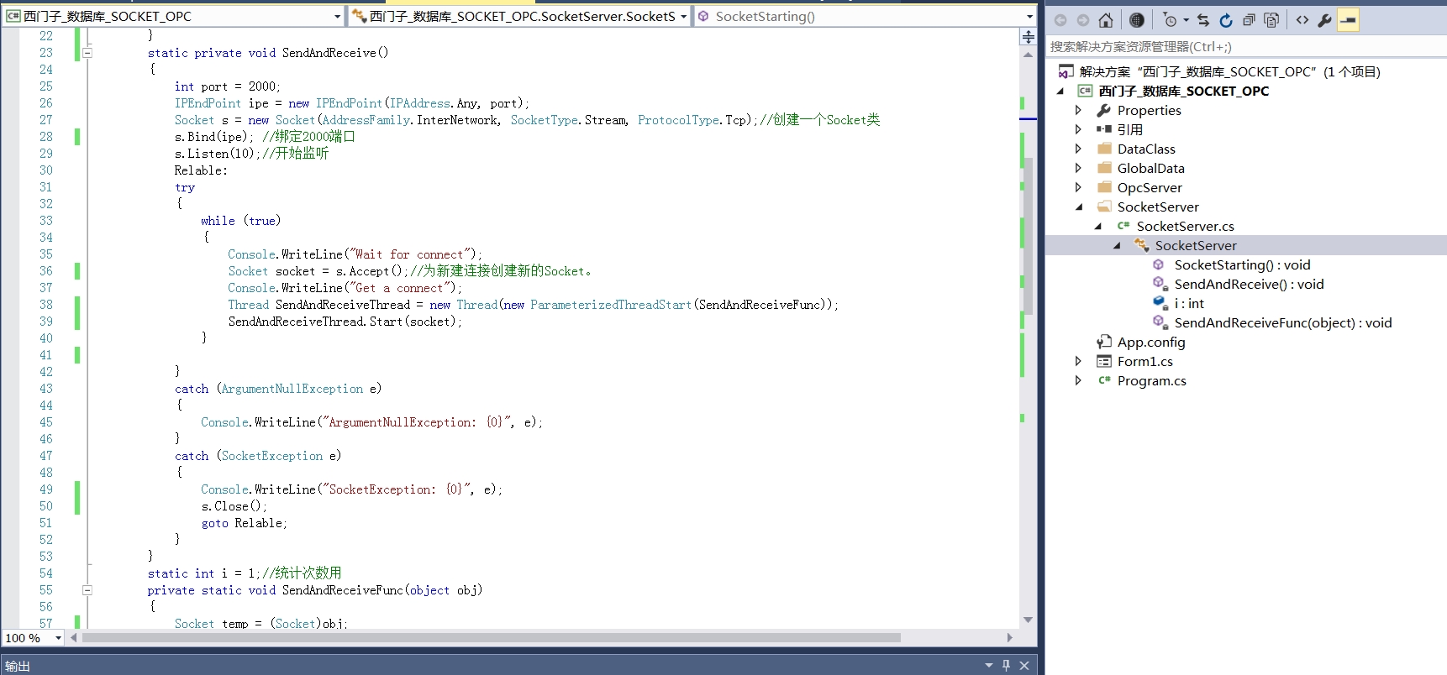Refresh the Solution Explorer

(1226, 20)
